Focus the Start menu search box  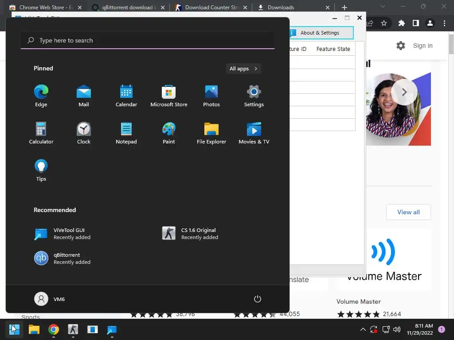148,40
